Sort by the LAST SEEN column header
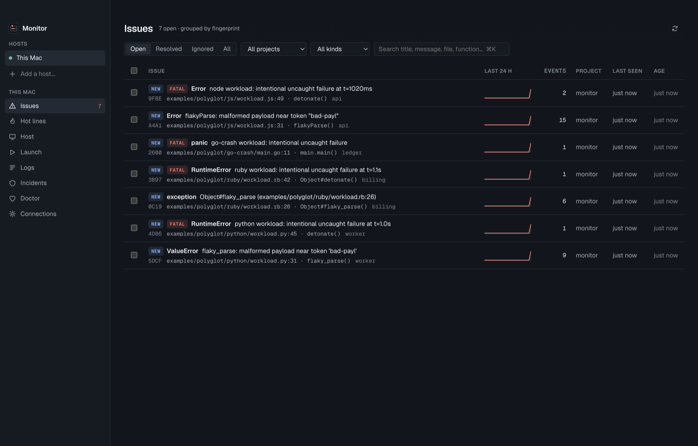 point(627,71)
